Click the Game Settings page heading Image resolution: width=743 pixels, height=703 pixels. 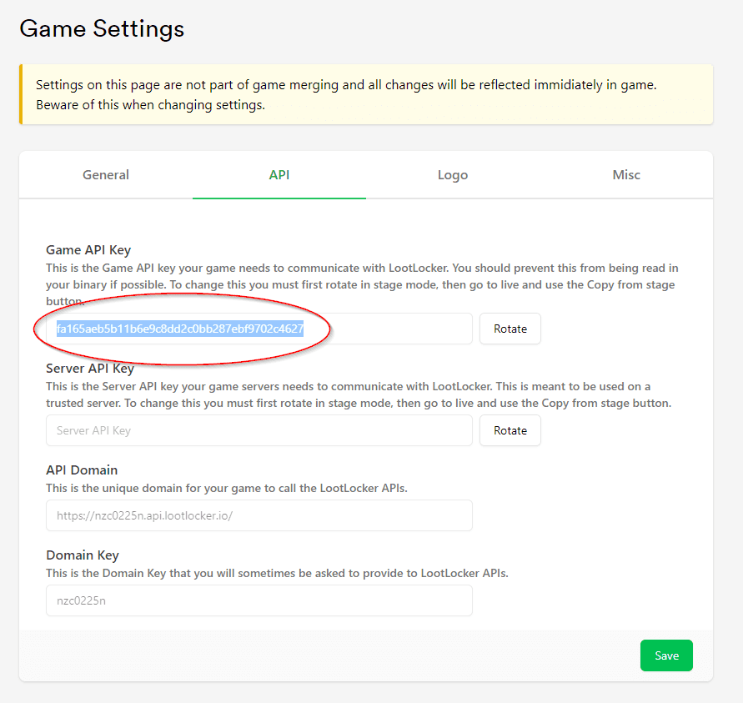coord(102,28)
